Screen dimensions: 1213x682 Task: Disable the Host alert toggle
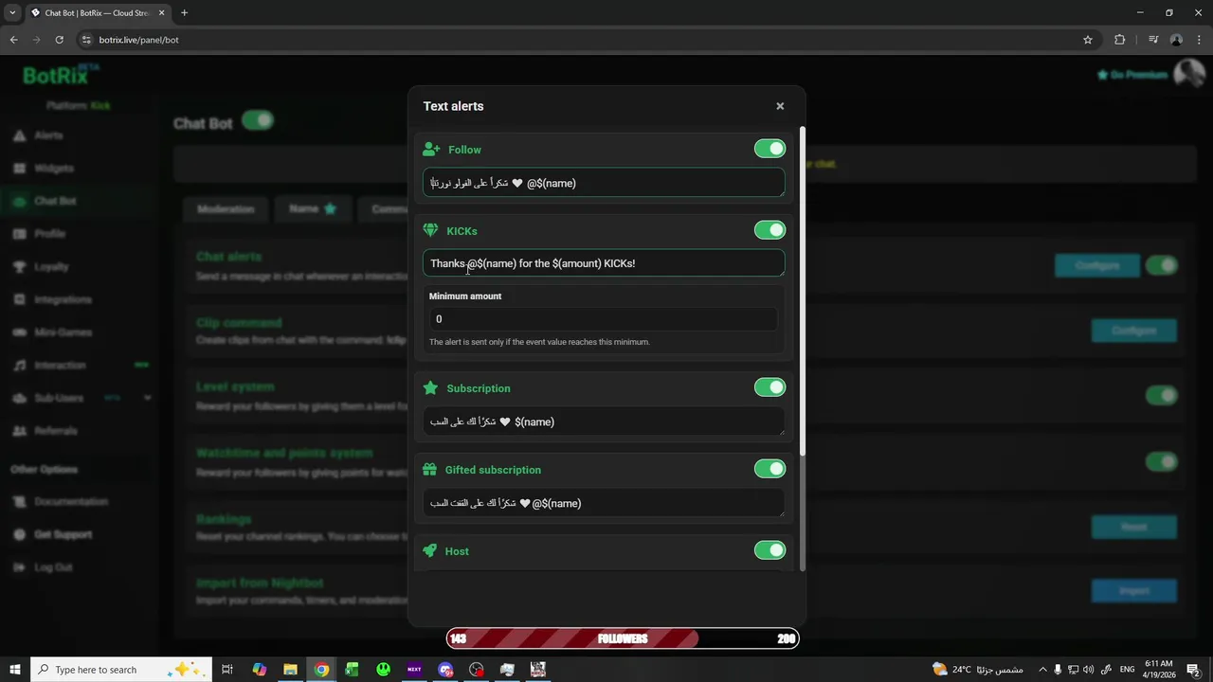(x=769, y=550)
